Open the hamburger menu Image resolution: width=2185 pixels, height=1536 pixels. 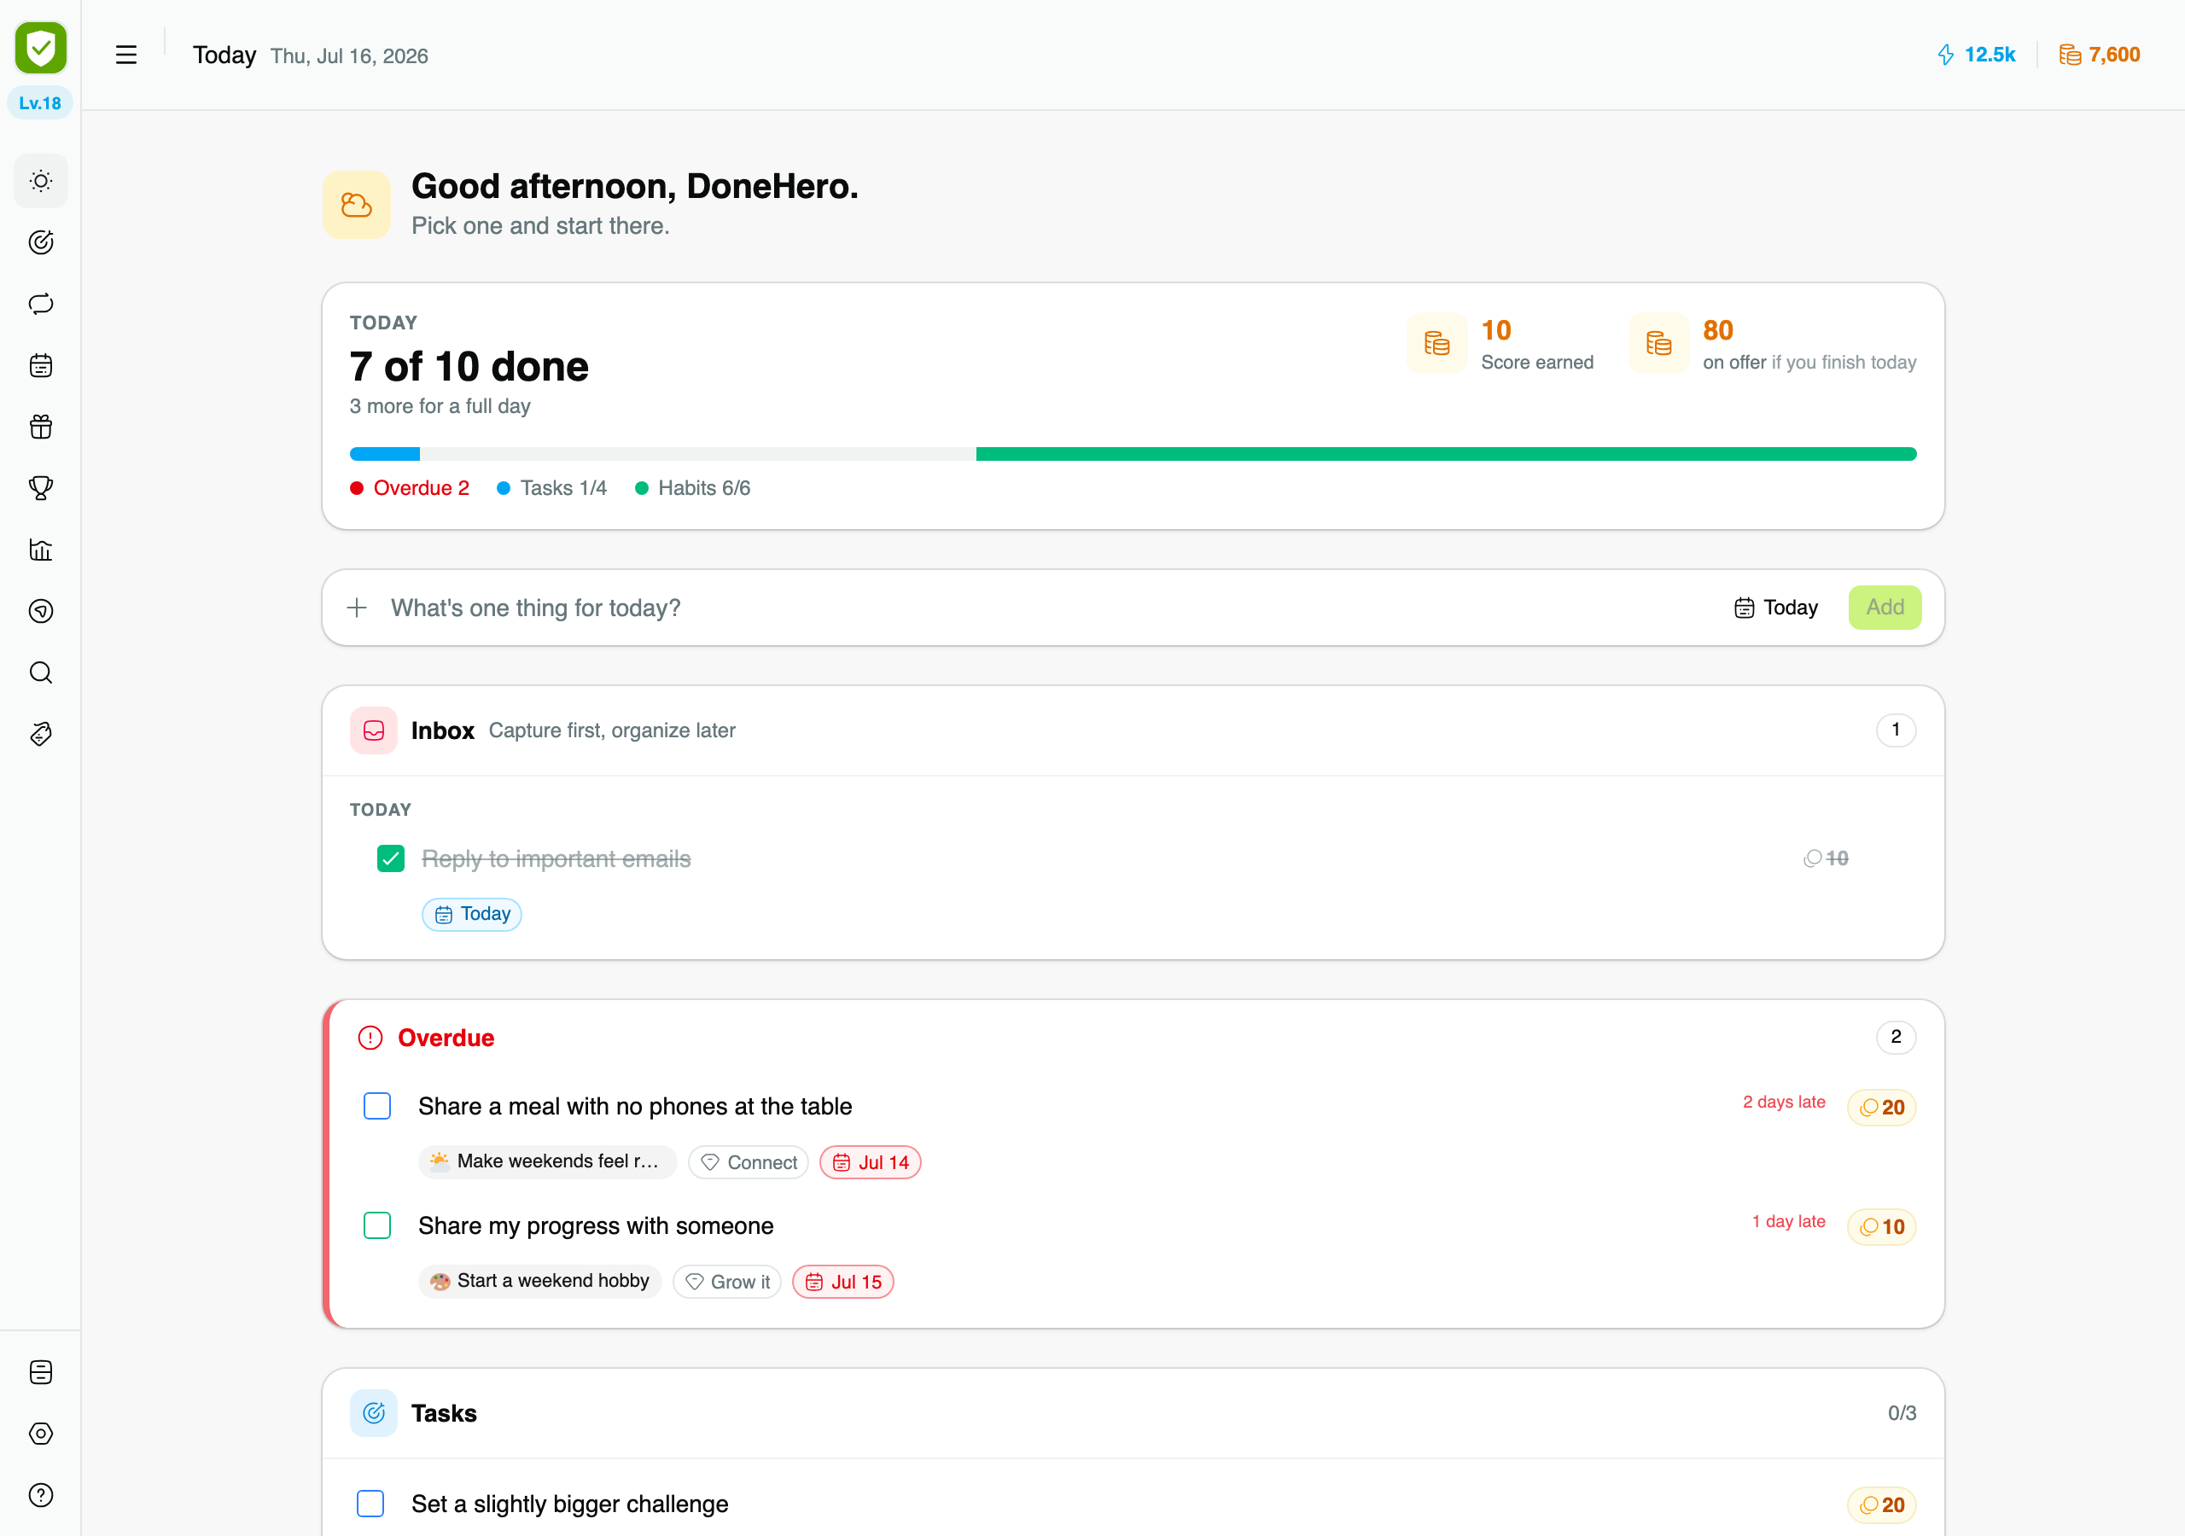[125, 55]
